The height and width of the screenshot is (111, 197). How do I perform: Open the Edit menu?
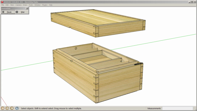(7, 5)
